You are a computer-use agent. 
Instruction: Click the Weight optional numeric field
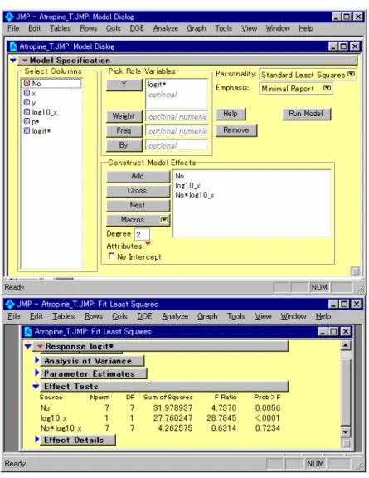pyautogui.click(x=177, y=116)
